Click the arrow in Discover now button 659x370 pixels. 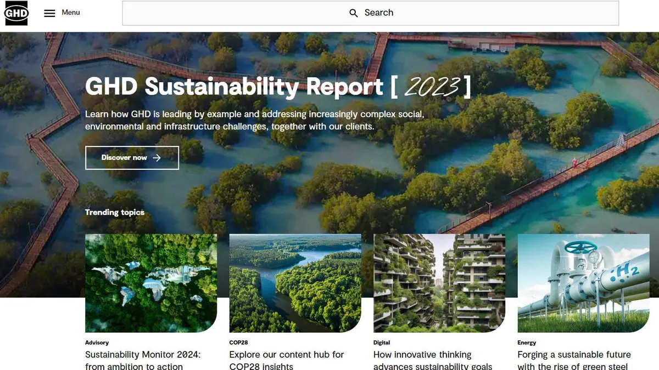(157, 158)
